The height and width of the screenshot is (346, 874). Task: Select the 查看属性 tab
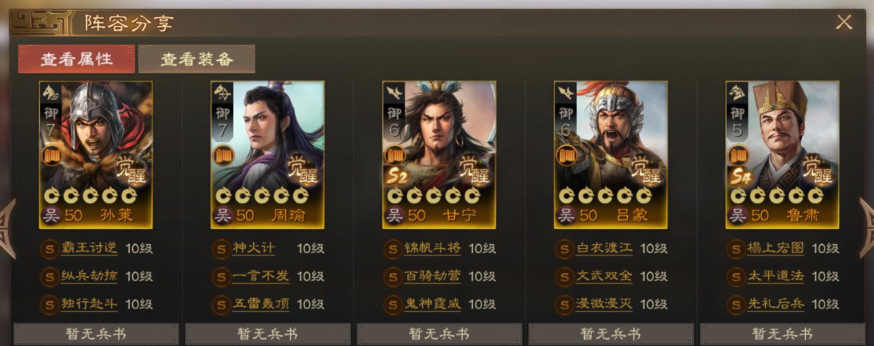pyautogui.click(x=77, y=59)
